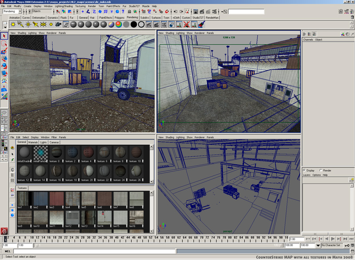Toggle select by component type mode
The width and height of the screenshot is (355, 260).
(x=70, y=12)
